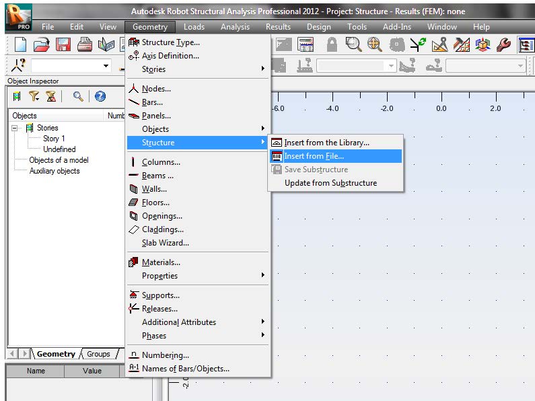This screenshot has width=535, height=401.
Task: Click the wrench preferences icon
Action: tap(503, 44)
